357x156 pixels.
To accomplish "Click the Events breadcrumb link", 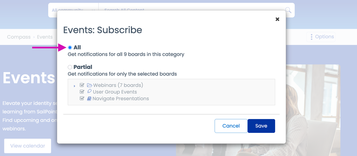I will click(x=45, y=37).
